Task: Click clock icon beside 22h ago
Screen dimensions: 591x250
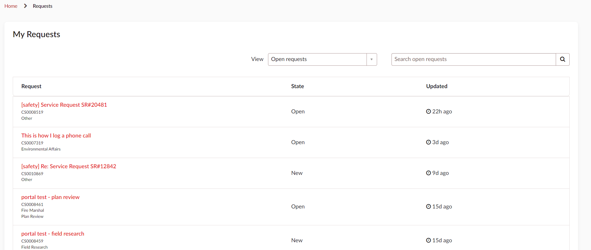Action: (x=428, y=111)
